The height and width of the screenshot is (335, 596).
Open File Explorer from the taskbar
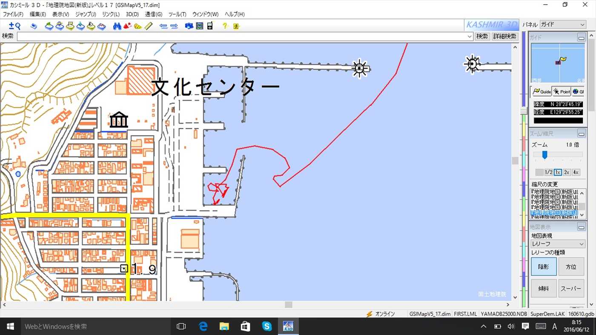click(x=224, y=326)
